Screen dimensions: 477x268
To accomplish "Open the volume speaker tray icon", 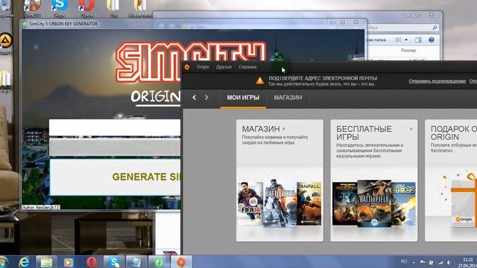I will [449, 262].
